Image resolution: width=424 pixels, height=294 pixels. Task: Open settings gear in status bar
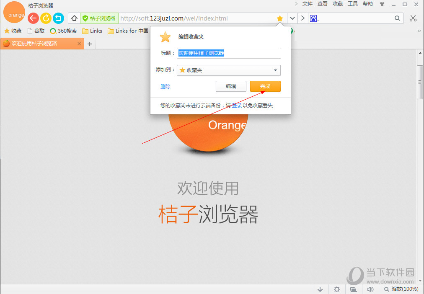(x=337, y=289)
